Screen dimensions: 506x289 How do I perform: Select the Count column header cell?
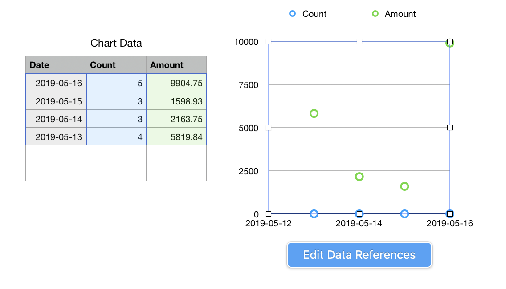[x=116, y=65]
